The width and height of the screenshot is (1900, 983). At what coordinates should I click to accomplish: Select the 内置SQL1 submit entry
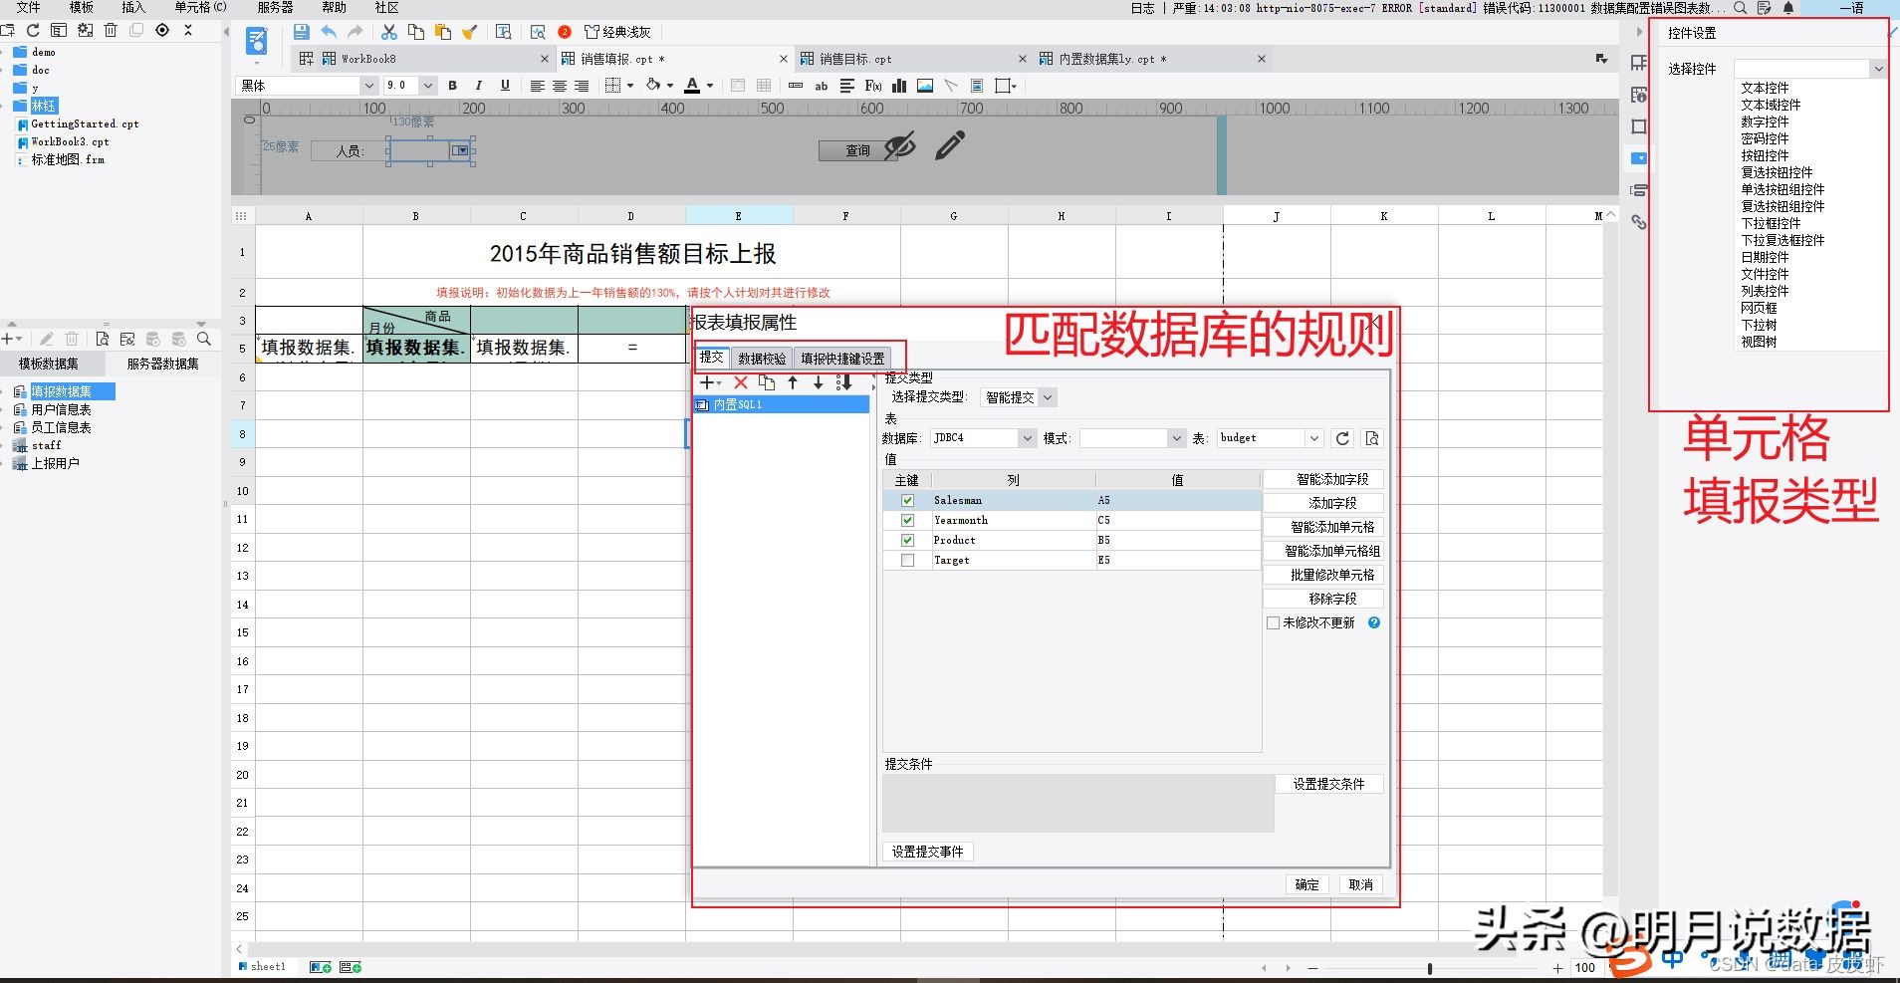coord(782,404)
